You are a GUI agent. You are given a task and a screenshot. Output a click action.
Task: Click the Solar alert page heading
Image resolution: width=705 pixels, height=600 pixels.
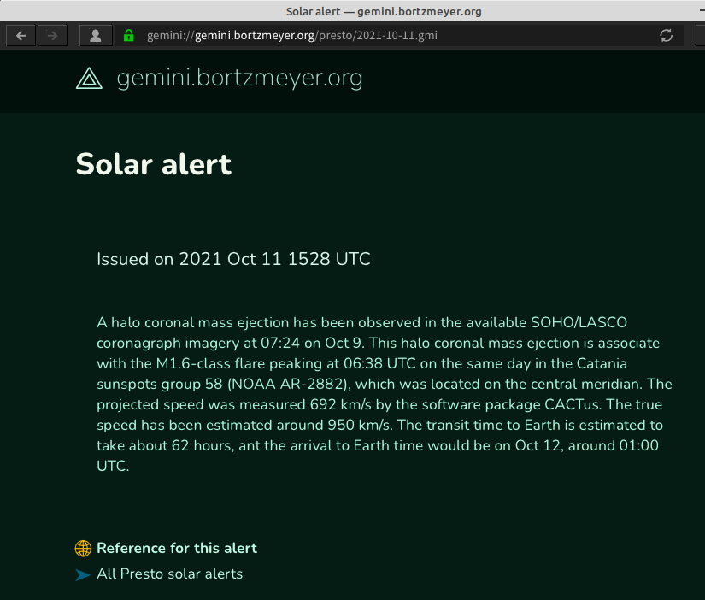tap(154, 164)
